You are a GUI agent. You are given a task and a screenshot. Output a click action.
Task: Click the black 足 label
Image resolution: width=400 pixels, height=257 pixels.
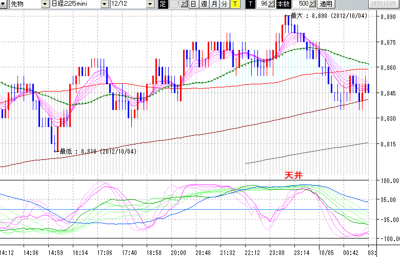tap(163, 4)
